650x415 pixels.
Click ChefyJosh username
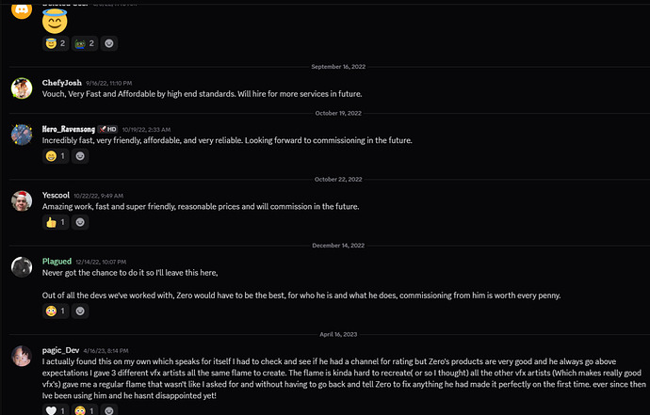pyautogui.click(x=62, y=83)
